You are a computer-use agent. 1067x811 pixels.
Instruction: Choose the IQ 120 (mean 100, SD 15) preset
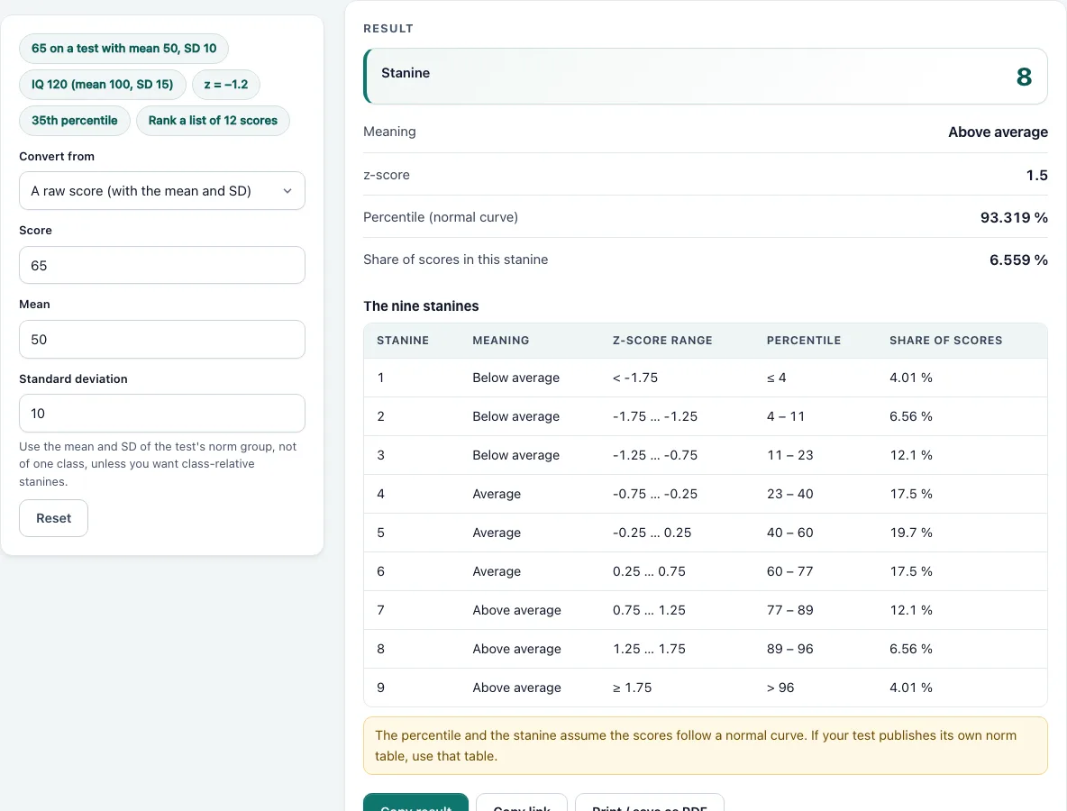(102, 85)
